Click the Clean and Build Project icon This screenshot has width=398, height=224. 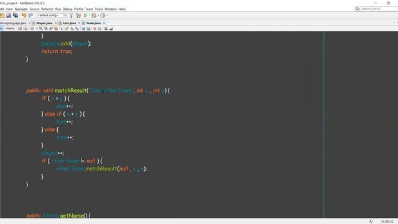point(78,16)
